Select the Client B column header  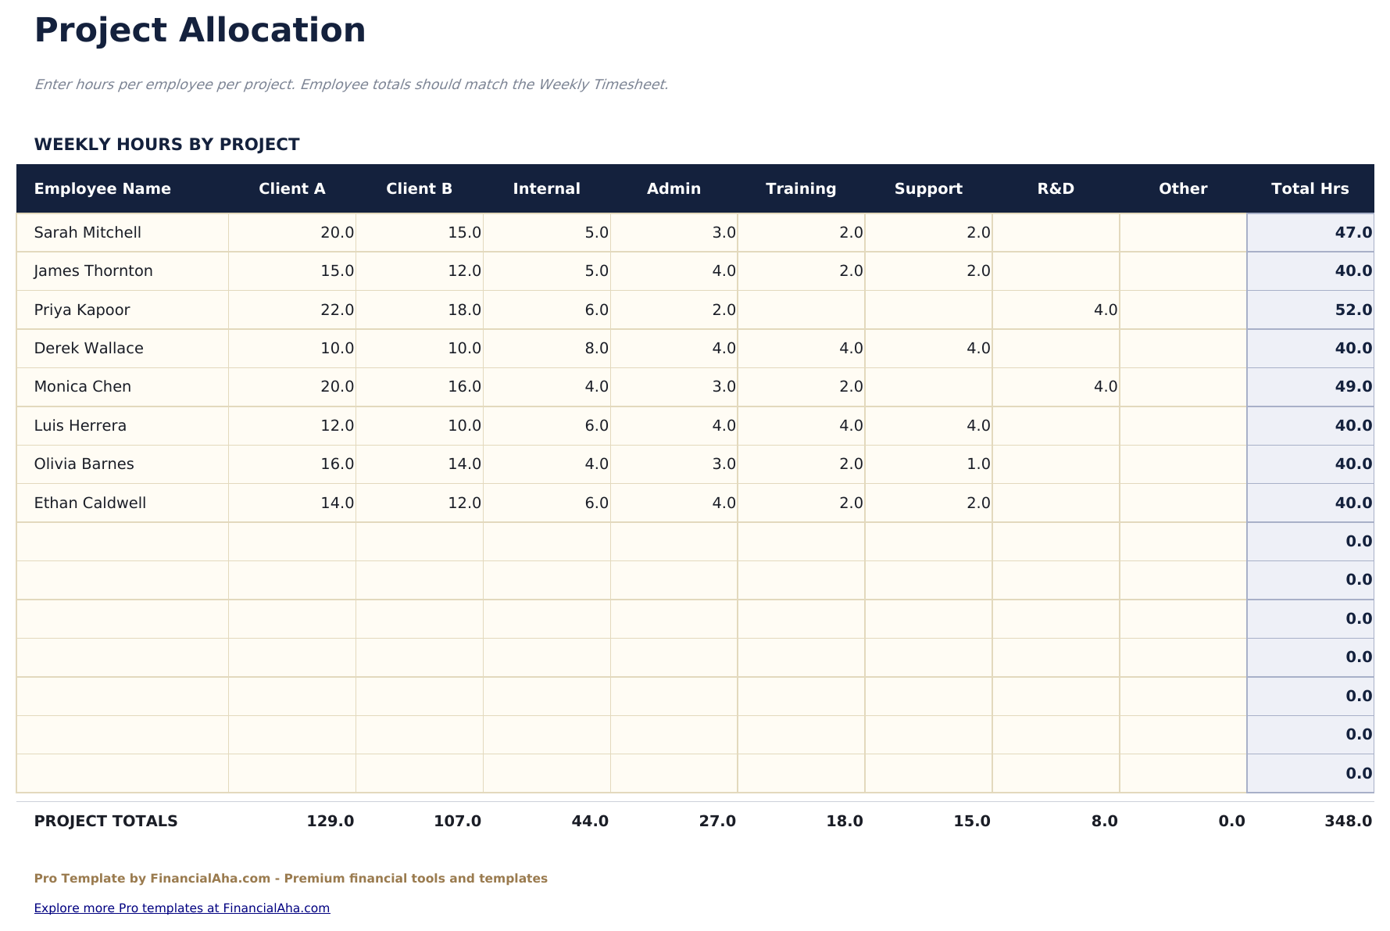click(x=419, y=188)
